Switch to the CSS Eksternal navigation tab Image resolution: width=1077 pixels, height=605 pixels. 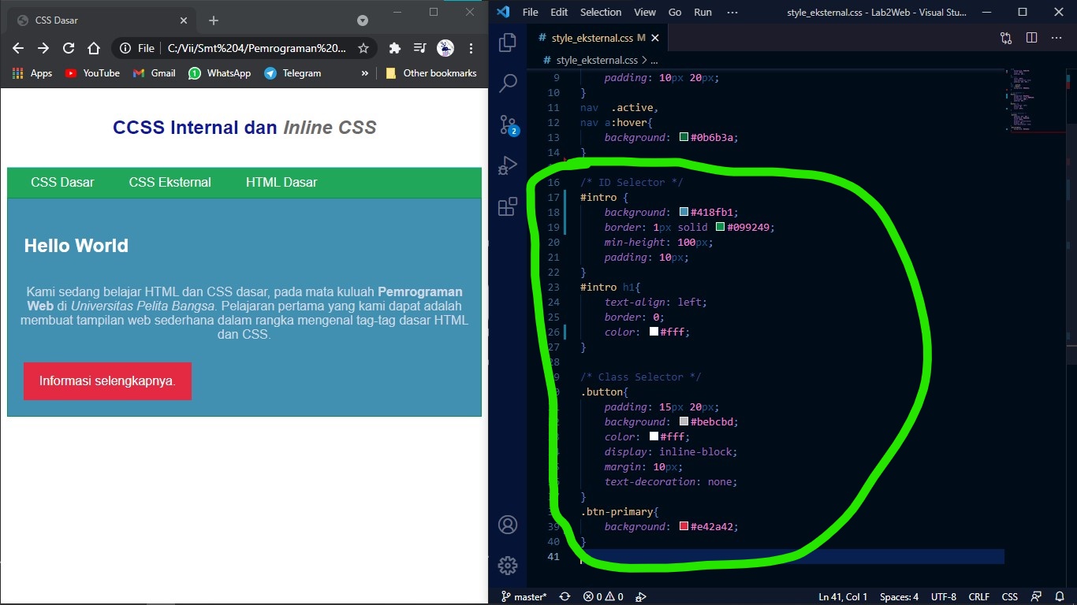[x=170, y=182]
